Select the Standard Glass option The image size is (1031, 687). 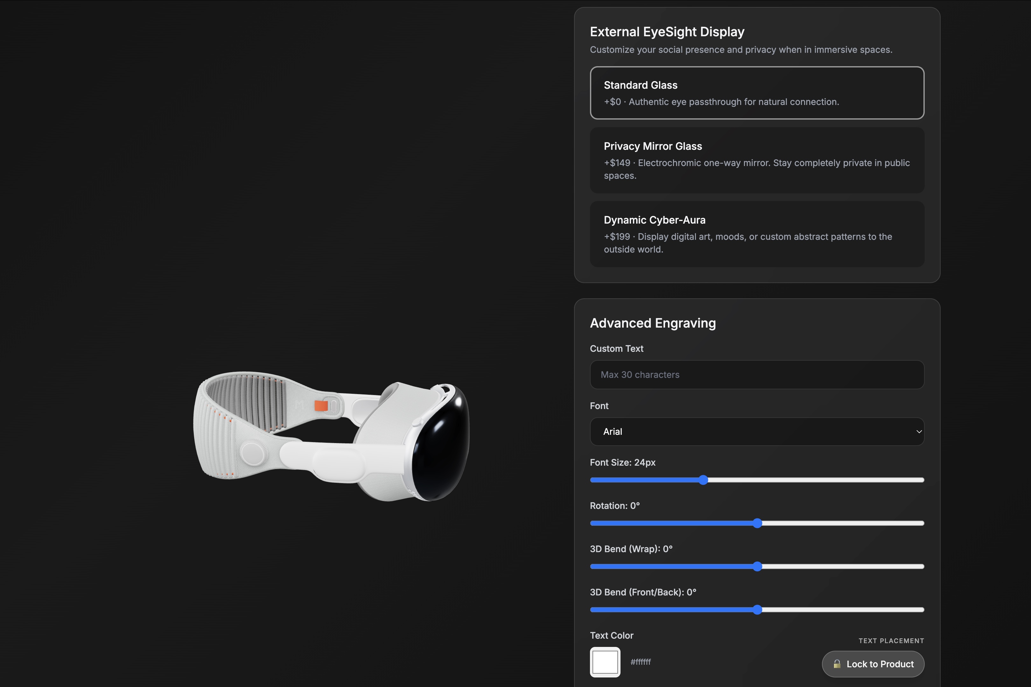[x=757, y=93]
